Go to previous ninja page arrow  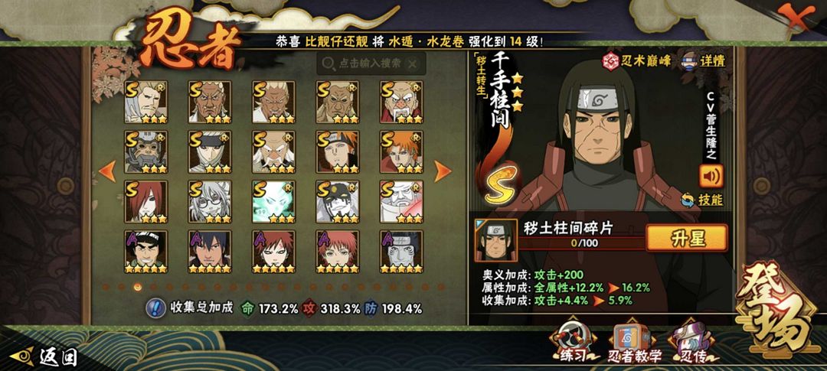[108, 171]
